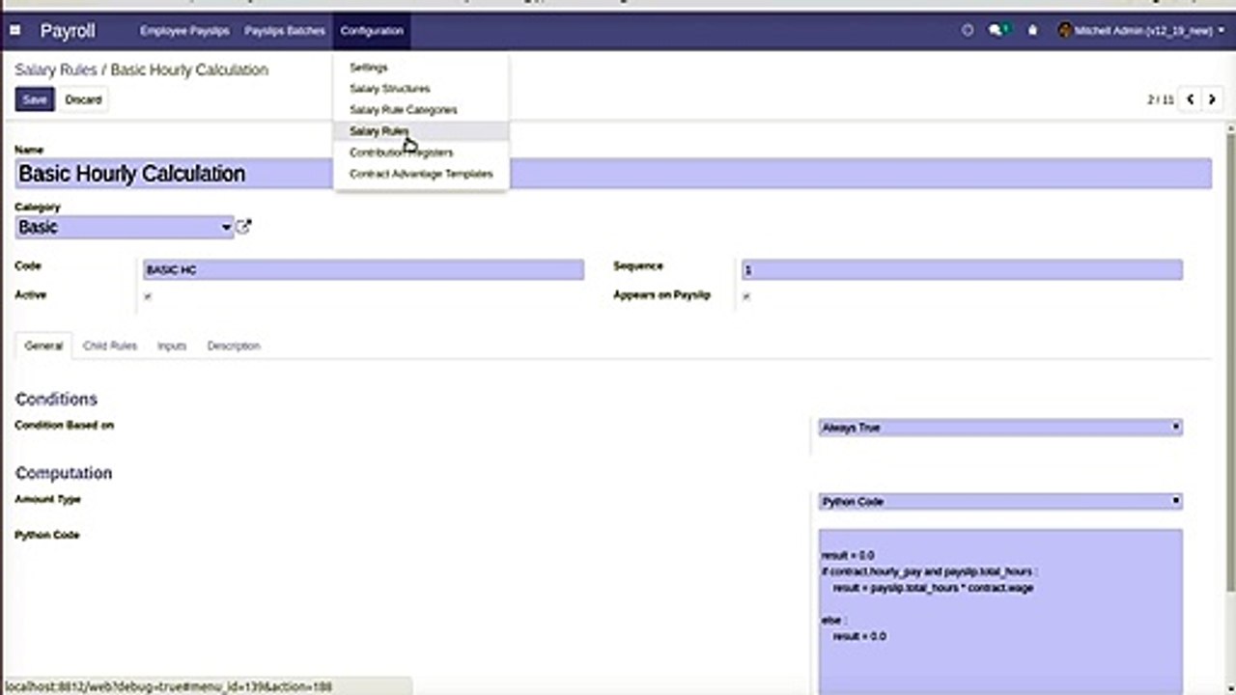Click the Discard button
The image size is (1236, 695).
tap(83, 99)
